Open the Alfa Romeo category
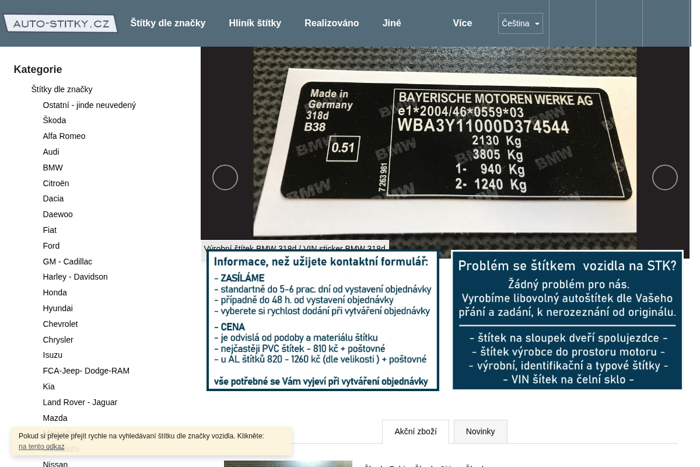 click(64, 136)
